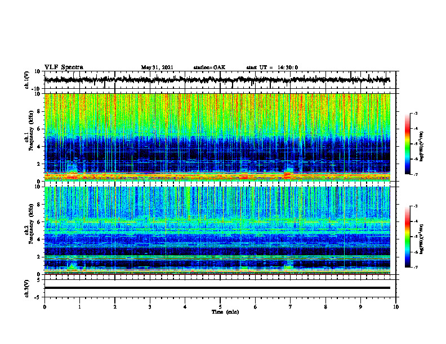Click the time axis tick label "7"
The width and height of the screenshot is (446, 344).
coord(291,307)
